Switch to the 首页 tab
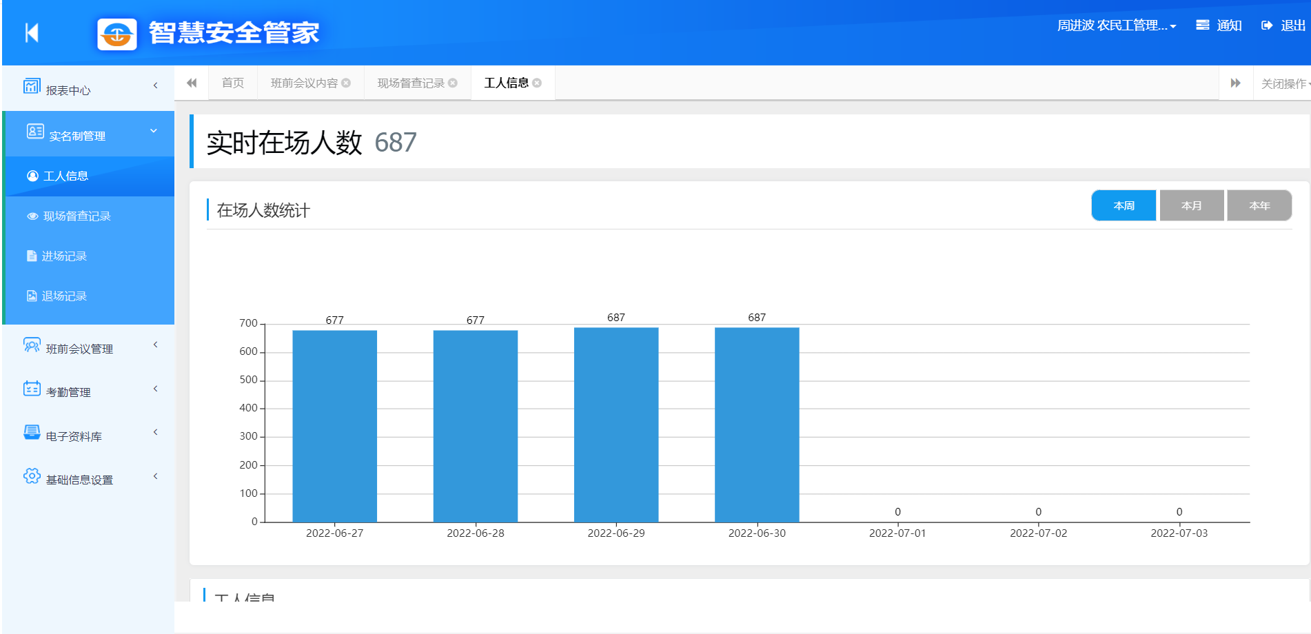Viewport: 1311px width, 634px height. click(233, 83)
